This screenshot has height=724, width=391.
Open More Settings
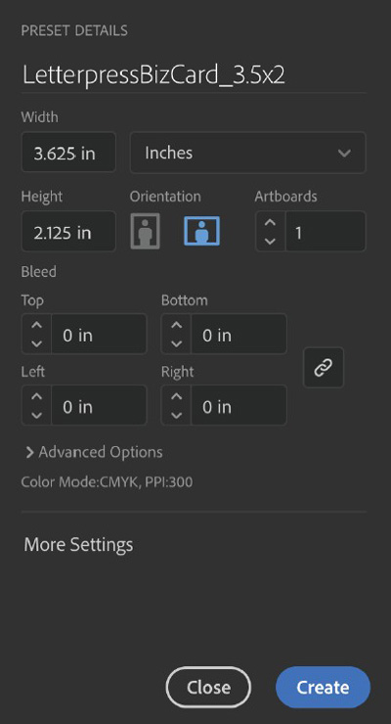78,544
